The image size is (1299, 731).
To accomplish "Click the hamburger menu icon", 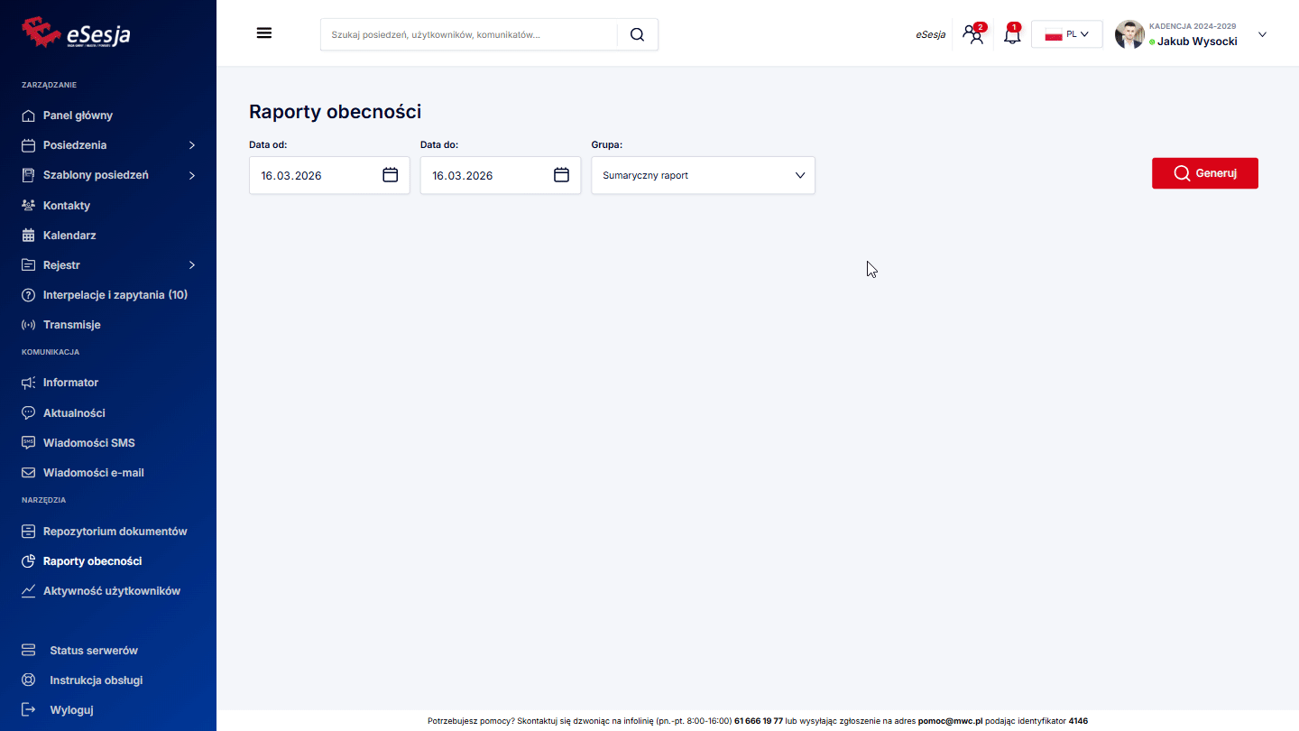I will (264, 33).
